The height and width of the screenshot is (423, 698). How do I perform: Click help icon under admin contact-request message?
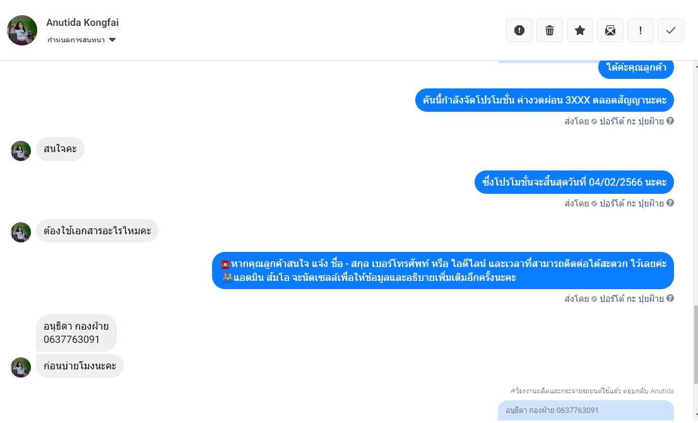670,299
